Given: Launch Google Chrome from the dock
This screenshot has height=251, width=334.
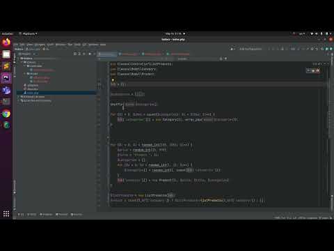Looking at the screenshot, I should pos(6,114).
